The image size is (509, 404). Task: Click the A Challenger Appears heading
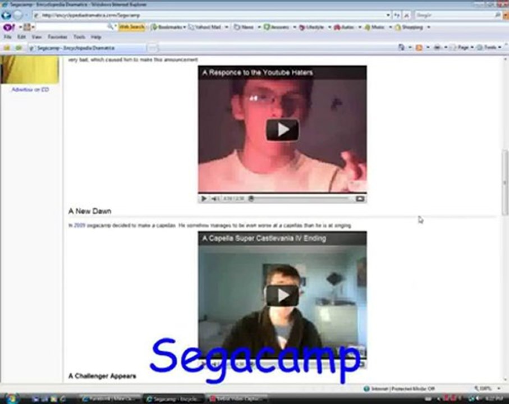[102, 376]
